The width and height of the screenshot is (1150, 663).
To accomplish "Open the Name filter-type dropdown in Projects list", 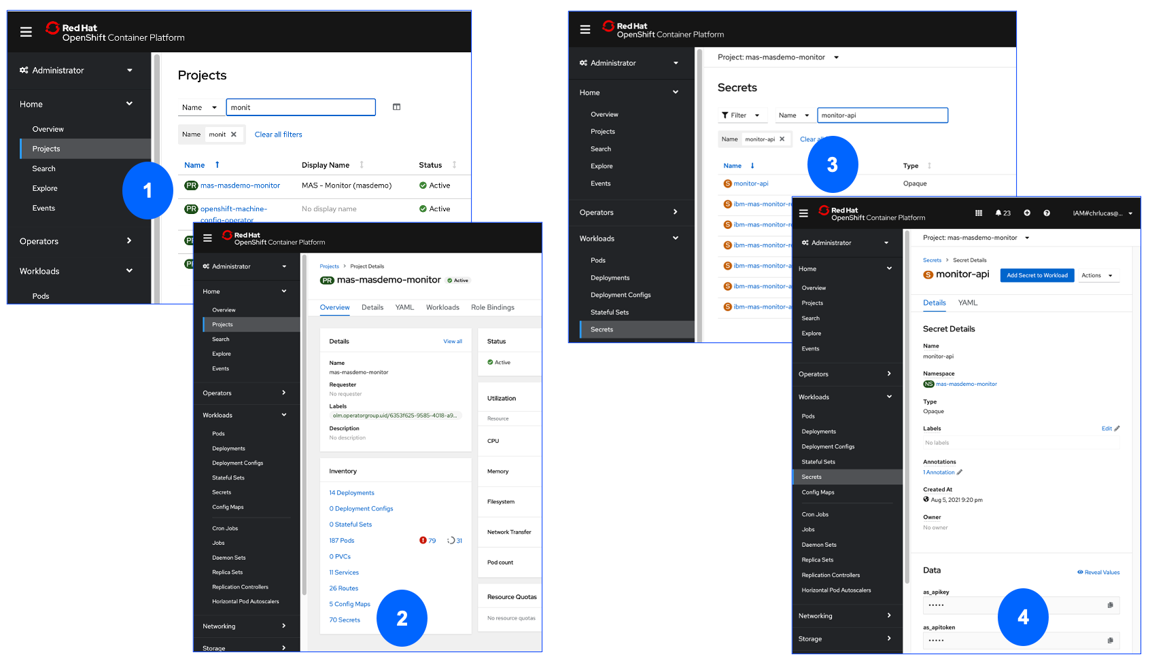I will [199, 107].
